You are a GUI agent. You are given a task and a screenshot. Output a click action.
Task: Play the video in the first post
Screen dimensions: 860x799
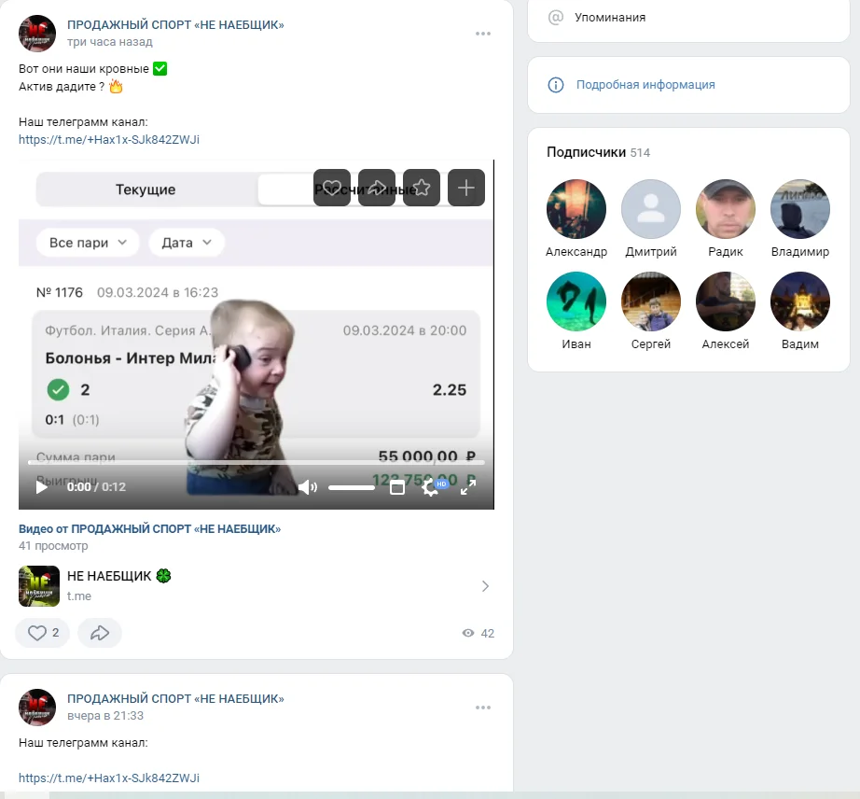pos(41,486)
